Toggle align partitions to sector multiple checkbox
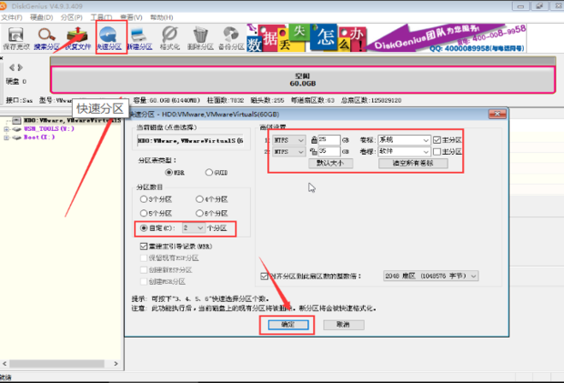 pyautogui.click(x=265, y=277)
